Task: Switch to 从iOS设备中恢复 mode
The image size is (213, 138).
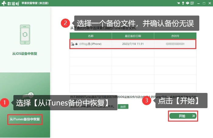Action: pyautogui.click(x=25, y=54)
